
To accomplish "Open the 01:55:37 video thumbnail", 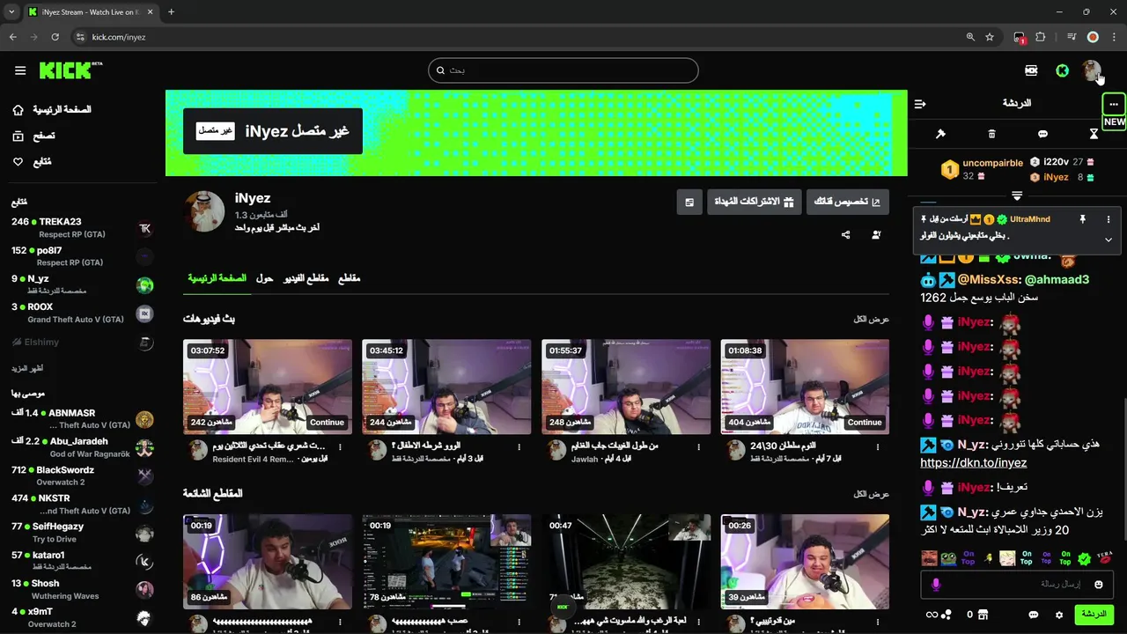I will [626, 387].
